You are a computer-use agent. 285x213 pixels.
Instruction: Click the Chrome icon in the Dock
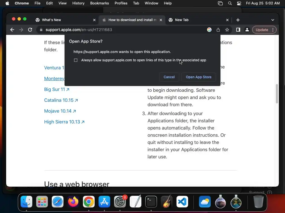pyautogui.click(x=89, y=202)
